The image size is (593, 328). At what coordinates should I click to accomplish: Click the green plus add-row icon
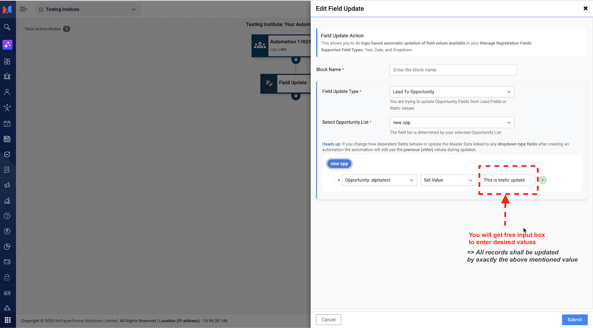tap(543, 180)
